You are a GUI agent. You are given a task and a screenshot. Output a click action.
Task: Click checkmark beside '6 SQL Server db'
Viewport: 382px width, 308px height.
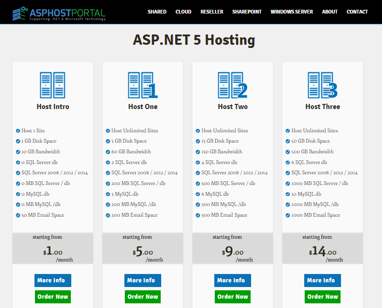[x=287, y=162]
